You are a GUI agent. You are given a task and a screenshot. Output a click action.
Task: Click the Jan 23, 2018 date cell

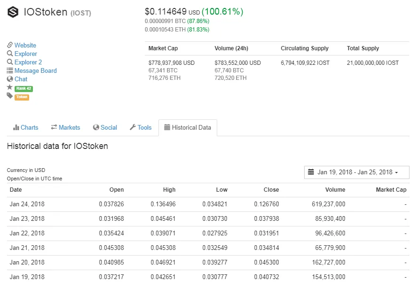click(27, 219)
